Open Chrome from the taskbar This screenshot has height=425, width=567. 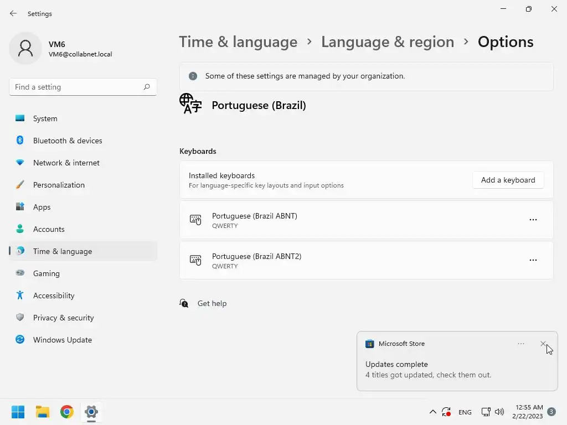67,412
